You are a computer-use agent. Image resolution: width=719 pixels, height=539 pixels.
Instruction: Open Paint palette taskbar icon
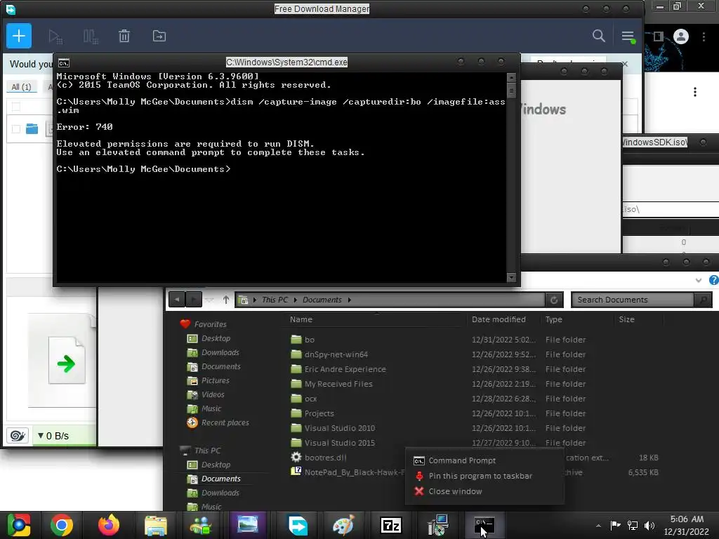343,525
